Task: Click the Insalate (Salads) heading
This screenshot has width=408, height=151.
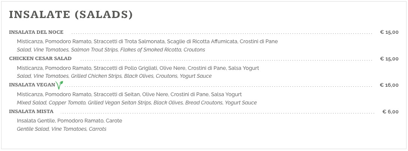Action: tap(71, 15)
